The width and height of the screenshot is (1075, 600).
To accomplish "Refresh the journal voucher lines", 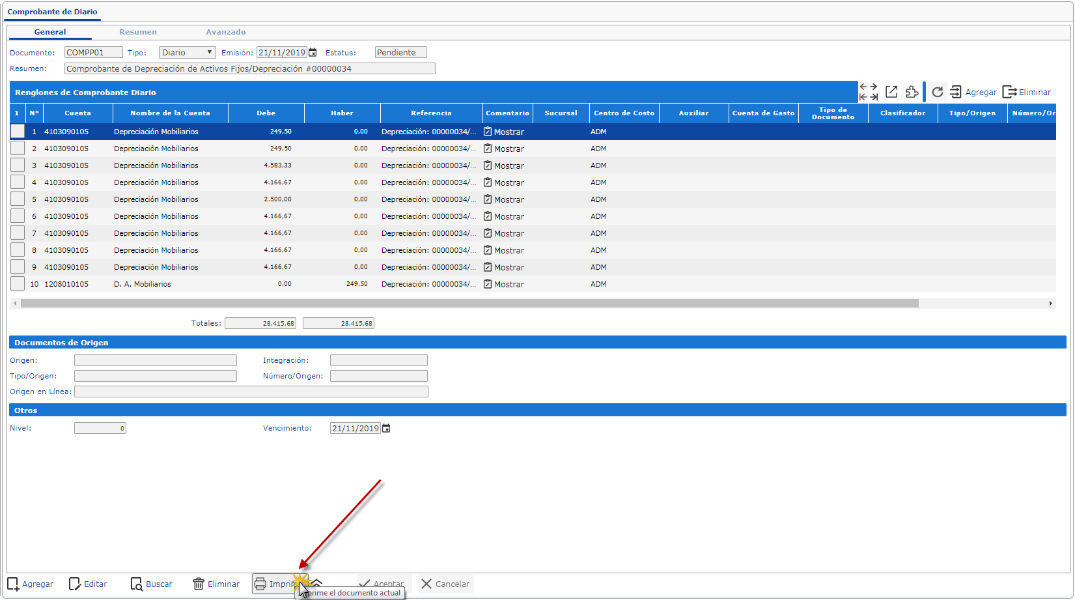I will click(x=937, y=92).
